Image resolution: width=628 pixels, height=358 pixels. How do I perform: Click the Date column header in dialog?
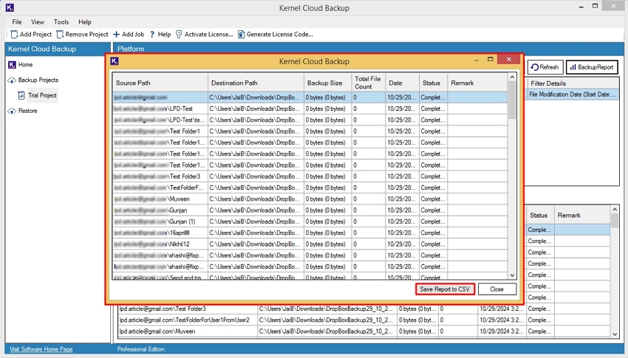tap(402, 83)
